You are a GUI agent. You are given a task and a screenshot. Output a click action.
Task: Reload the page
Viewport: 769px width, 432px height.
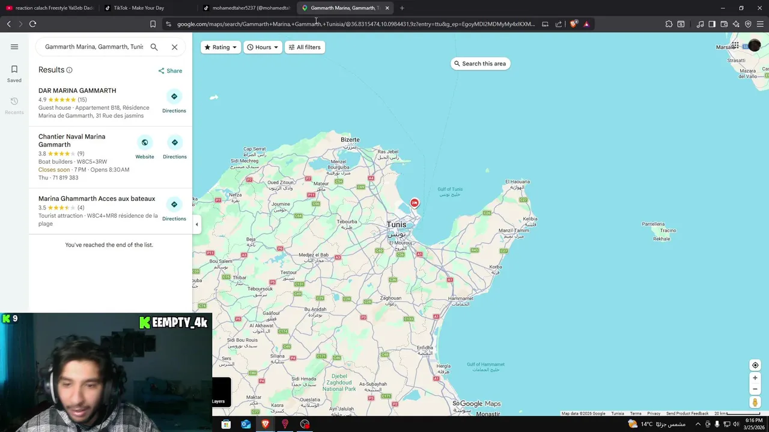pos(32,24)
